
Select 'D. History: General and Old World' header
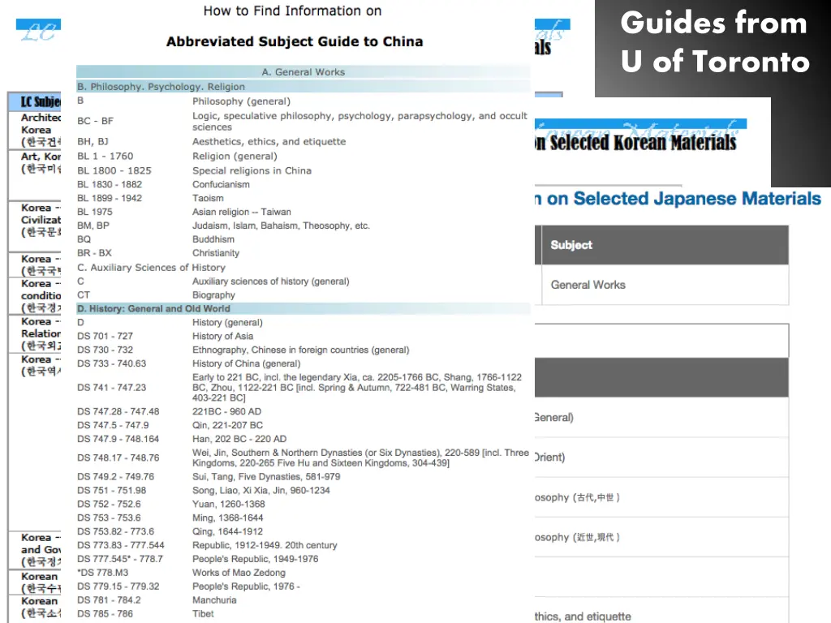(x=304, y=308)
